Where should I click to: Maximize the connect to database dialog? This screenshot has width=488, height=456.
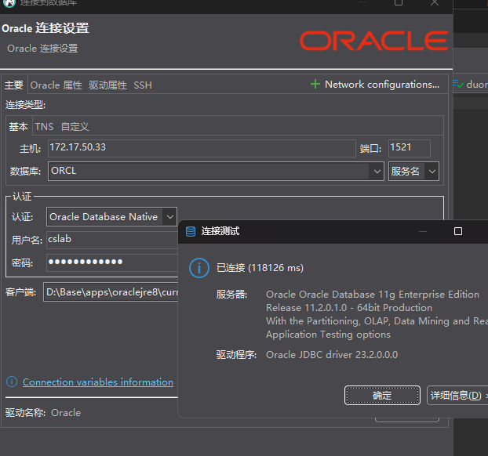399,3
